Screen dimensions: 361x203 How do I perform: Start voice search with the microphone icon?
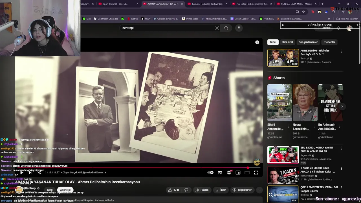click(239, 28)
